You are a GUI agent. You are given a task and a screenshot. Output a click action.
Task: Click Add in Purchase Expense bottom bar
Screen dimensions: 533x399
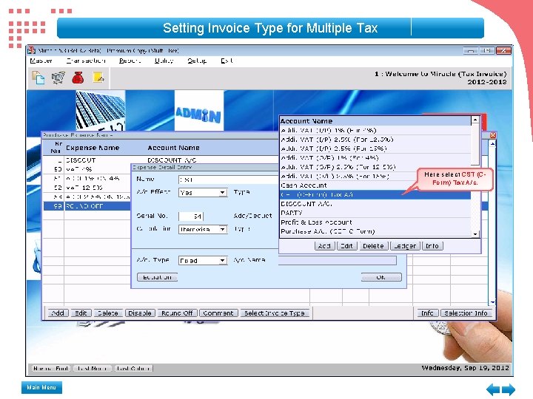click(58, 313)
